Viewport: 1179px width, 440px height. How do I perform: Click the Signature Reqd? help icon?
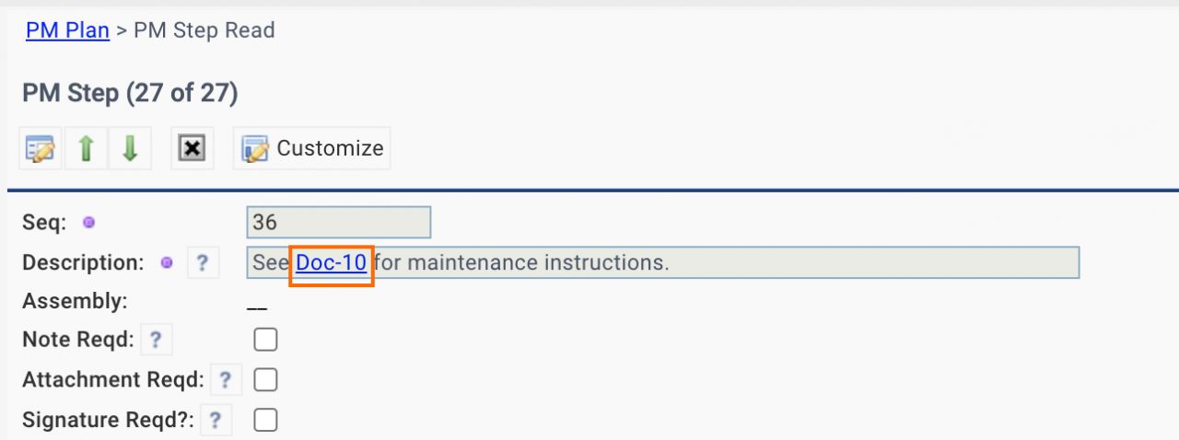[x=215, y=421]
